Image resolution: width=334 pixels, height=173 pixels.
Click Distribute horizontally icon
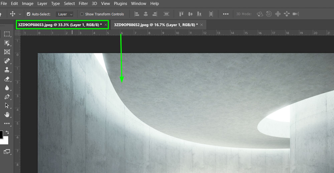click(211, 14)
